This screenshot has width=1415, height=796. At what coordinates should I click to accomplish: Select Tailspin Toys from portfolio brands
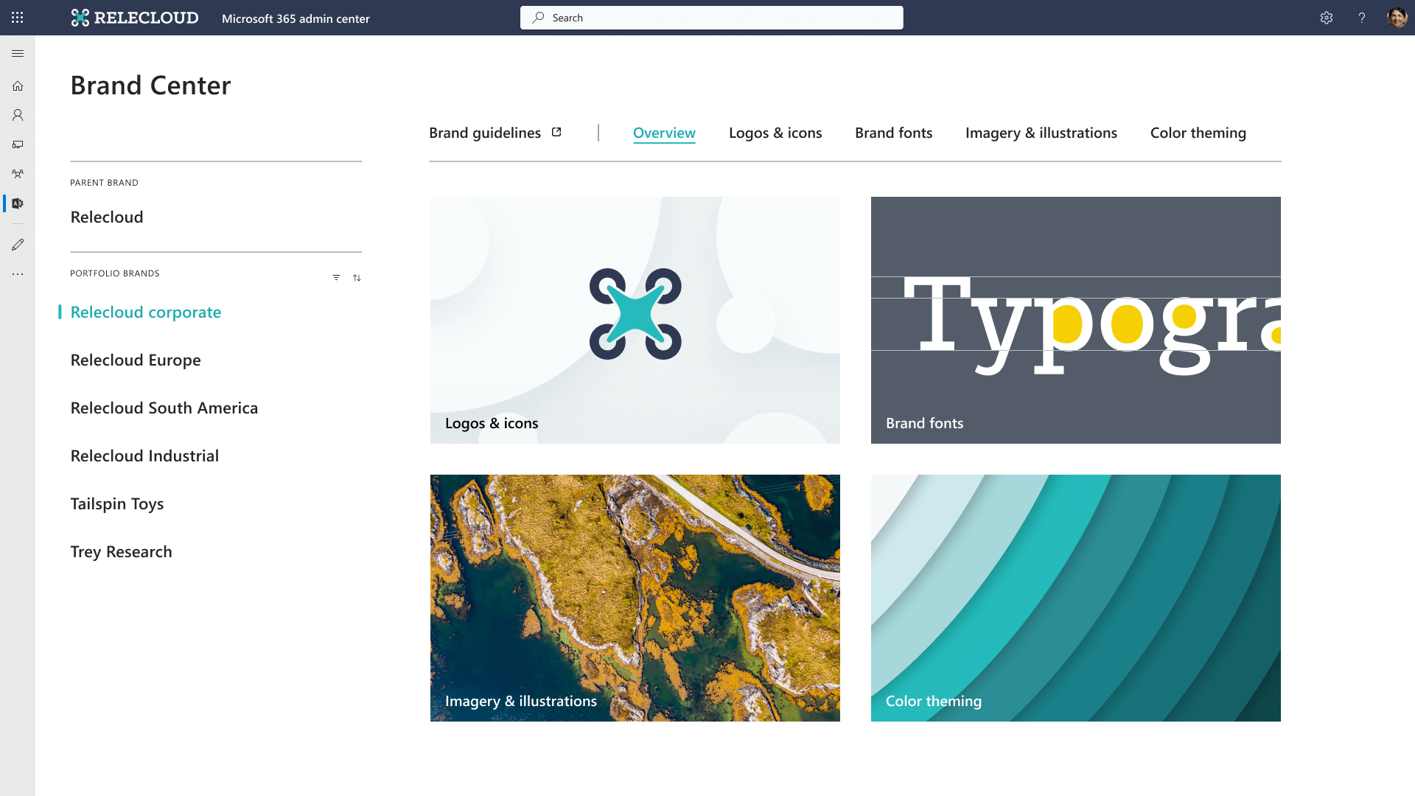[116, 503]
